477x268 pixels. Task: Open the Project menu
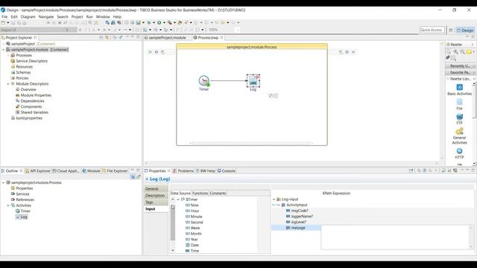[x=77, y=16]
